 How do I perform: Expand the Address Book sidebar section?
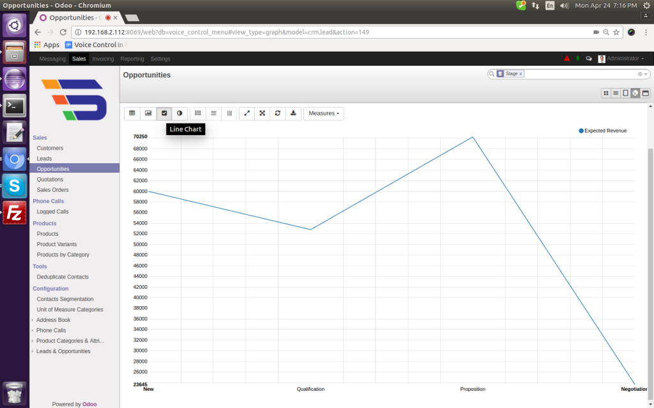53,320
